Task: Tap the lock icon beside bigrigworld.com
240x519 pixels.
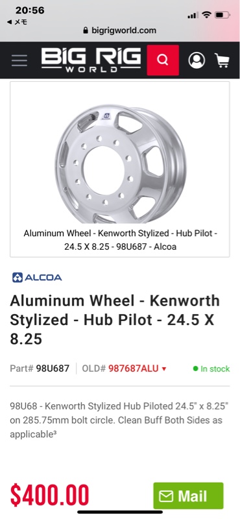Action: pyautogui.click(x=86, y=30)
